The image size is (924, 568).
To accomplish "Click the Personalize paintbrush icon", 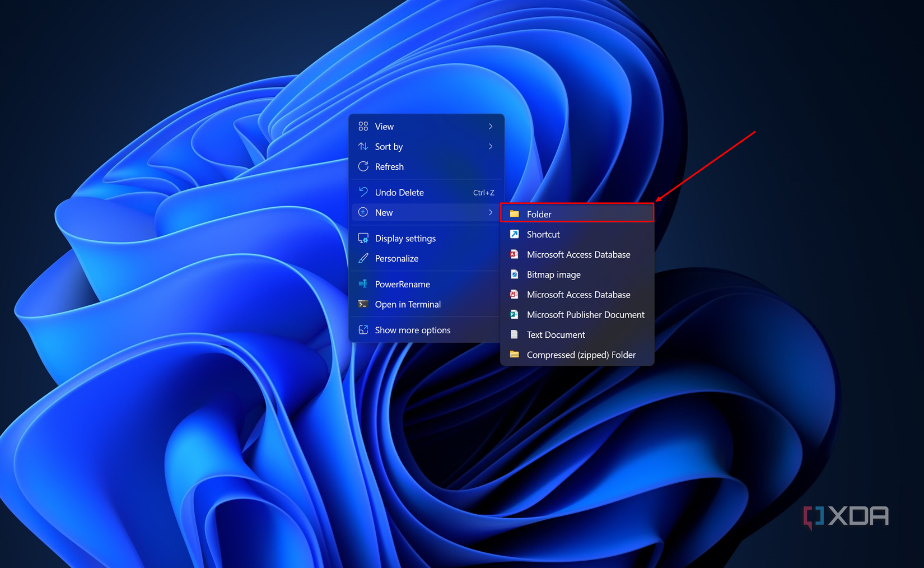I will click(x=363, y=258).
